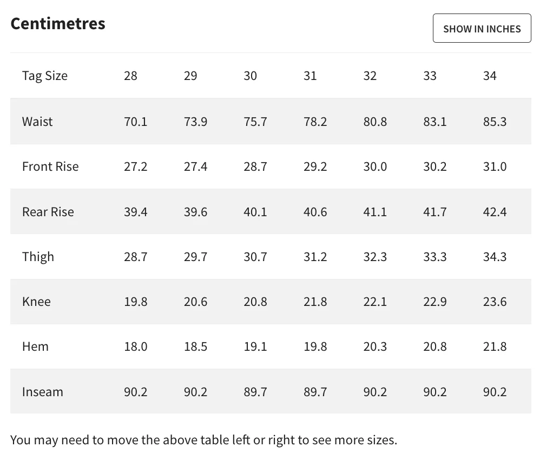The width and height of the screenshot is (553, 467).
Task: Click the Waist row label
Action: (37, 122)
